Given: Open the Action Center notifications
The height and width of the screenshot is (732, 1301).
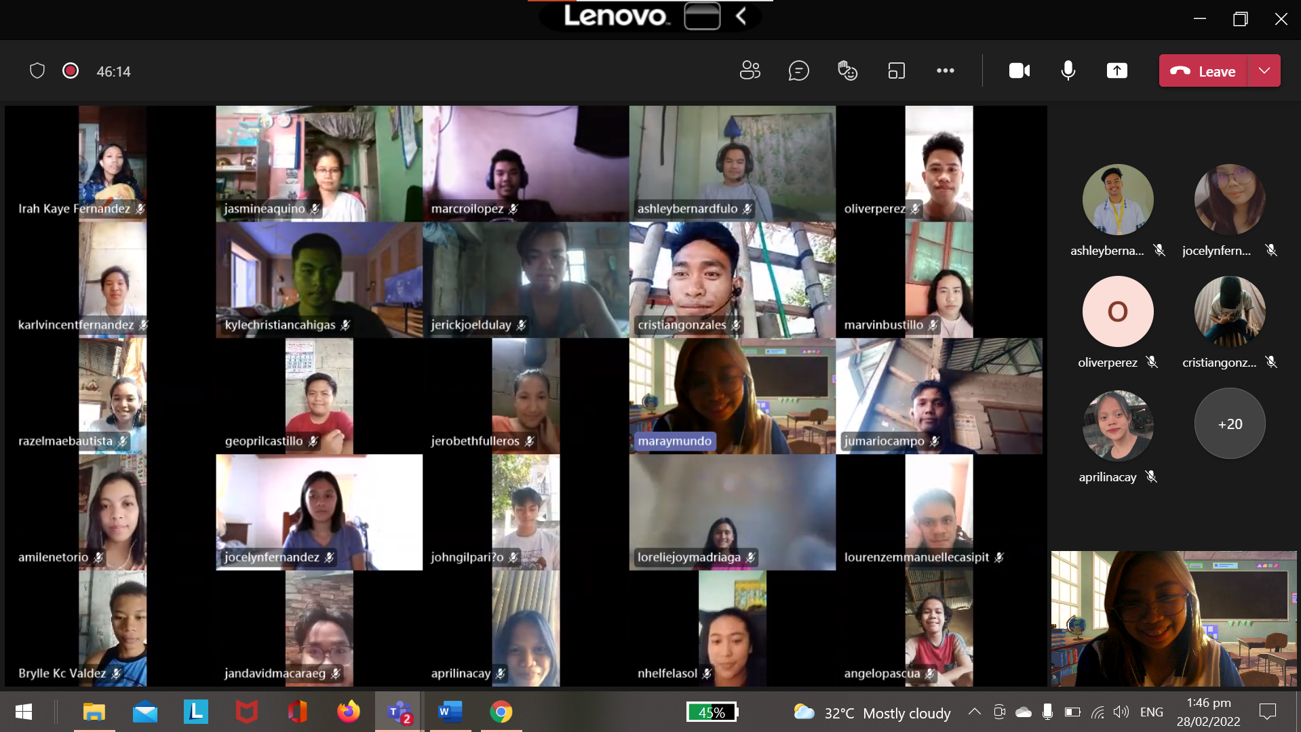Looking at the screenshot, I should point(1267,712).
